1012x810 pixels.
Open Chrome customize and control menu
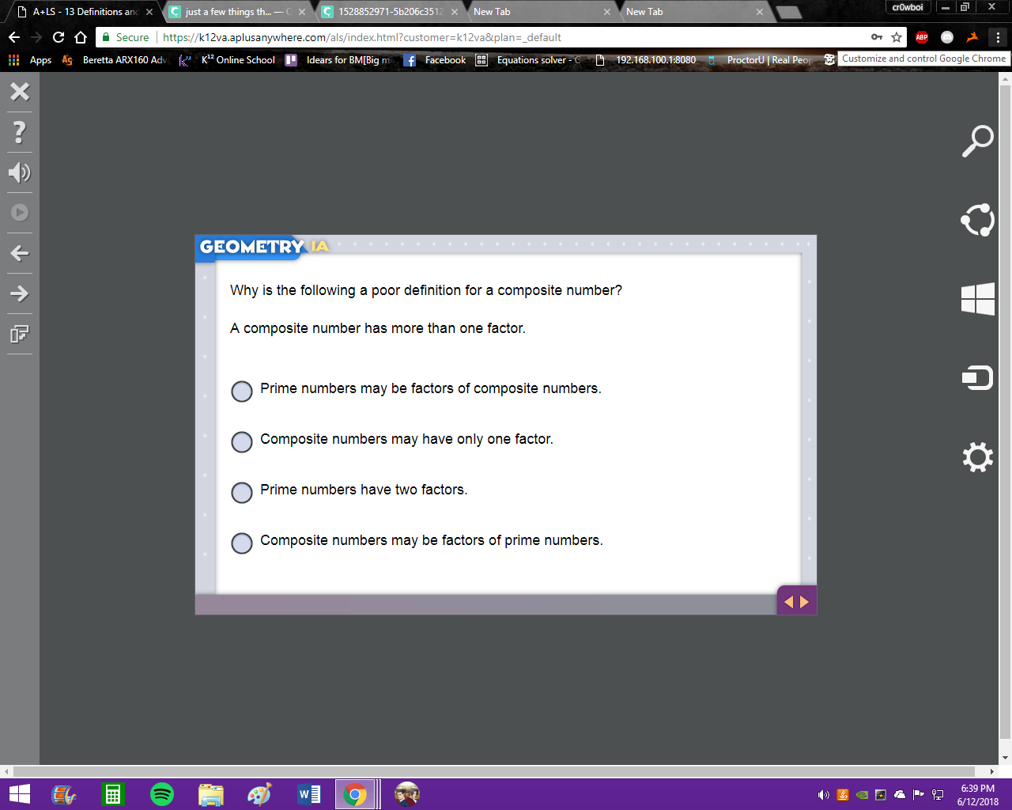[x=999, y=37]
